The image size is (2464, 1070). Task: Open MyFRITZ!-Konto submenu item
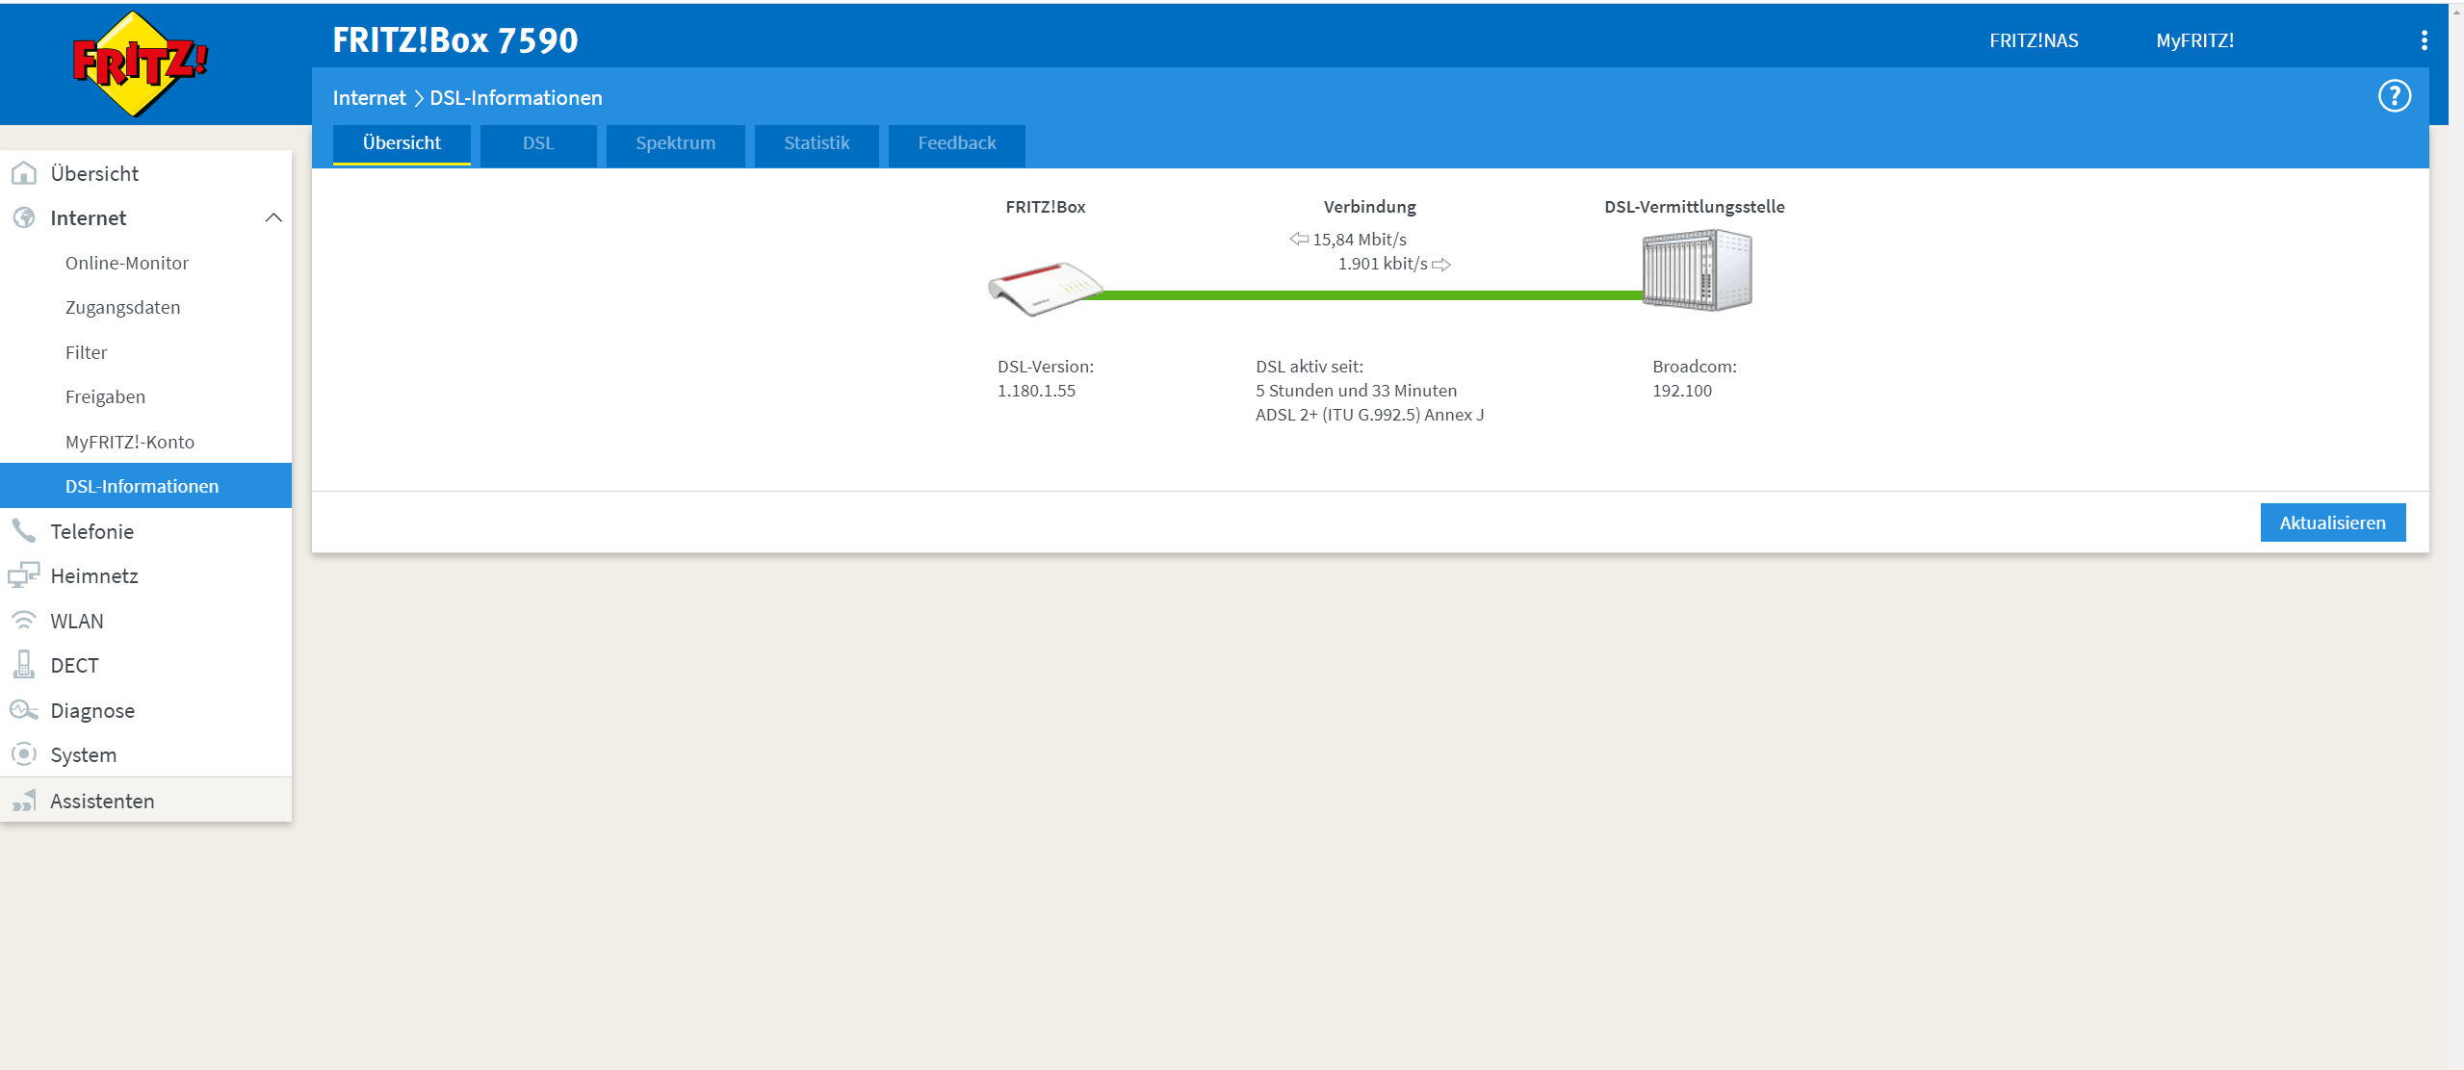click(145, 442)
